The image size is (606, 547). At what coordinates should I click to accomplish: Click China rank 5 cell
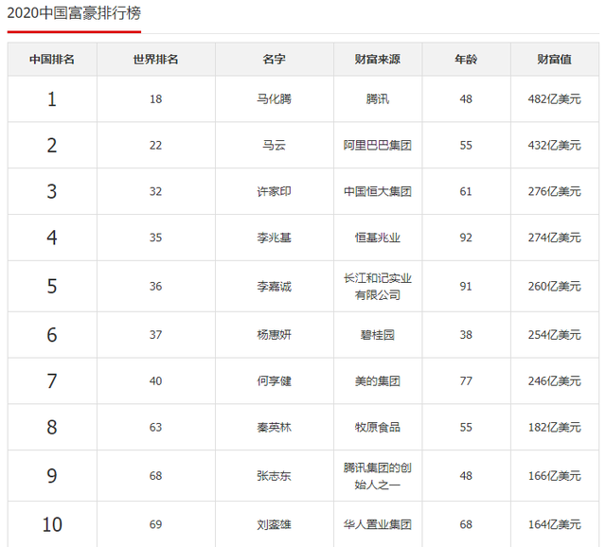coord(52,287)
